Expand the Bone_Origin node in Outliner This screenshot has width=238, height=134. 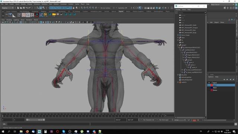point(178,35)
